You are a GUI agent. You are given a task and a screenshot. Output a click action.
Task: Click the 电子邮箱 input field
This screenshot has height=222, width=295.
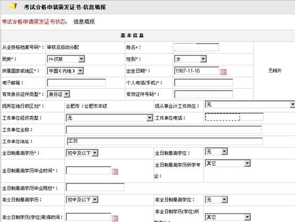tap(76, 82)
